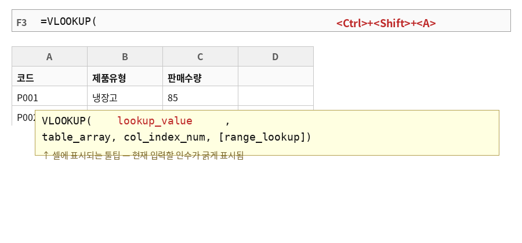
Task: Select cell with value 85
Action: 201,96
